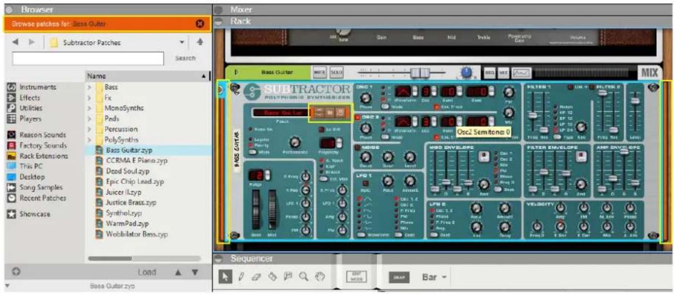This screenshot has height=294, width=674.
Task: Open Factory Sounds location
Action: tap(37, 146)
